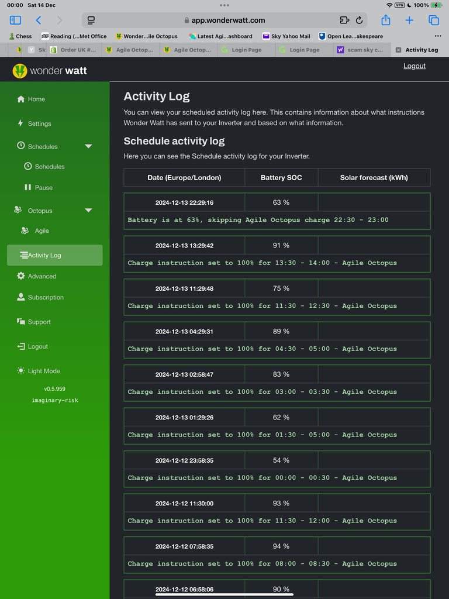
Task: Open the Chess bookmark
Action: pyautogui.click(x=20, y=36)
